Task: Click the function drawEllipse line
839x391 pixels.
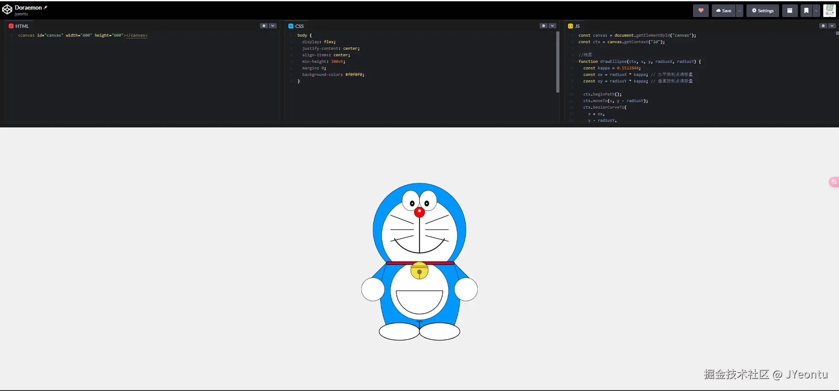Action: pos(640,62)
